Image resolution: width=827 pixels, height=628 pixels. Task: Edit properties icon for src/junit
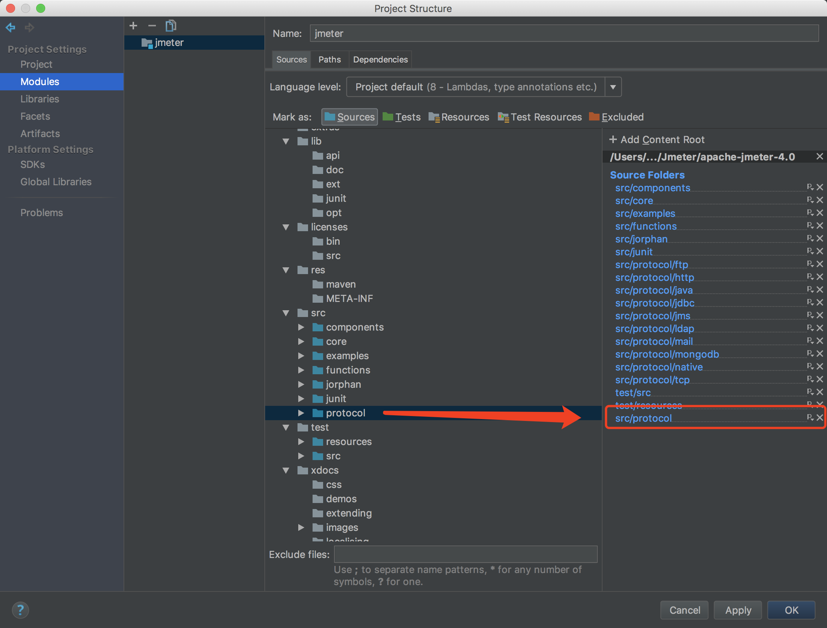coord(810,251)
